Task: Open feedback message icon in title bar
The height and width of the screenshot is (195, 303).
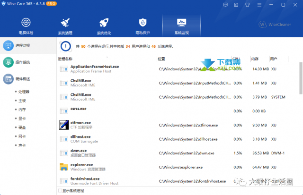Action: [x=225, y=5]
